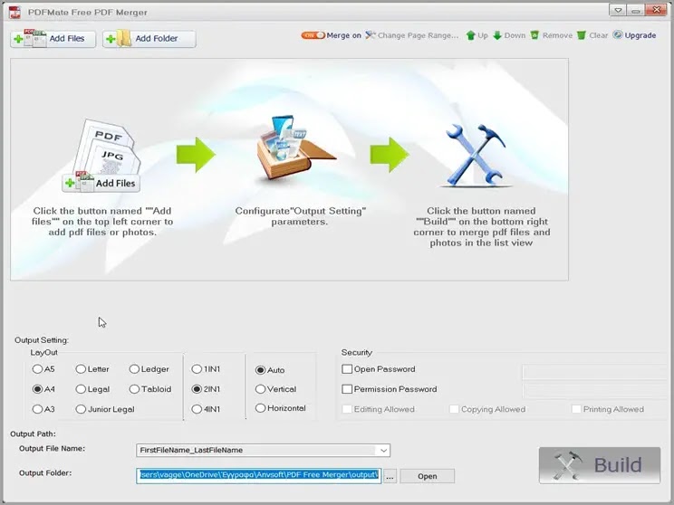Check the Editting Allowed checkbox
Viewport: 674px width, 505px height.
347,409
